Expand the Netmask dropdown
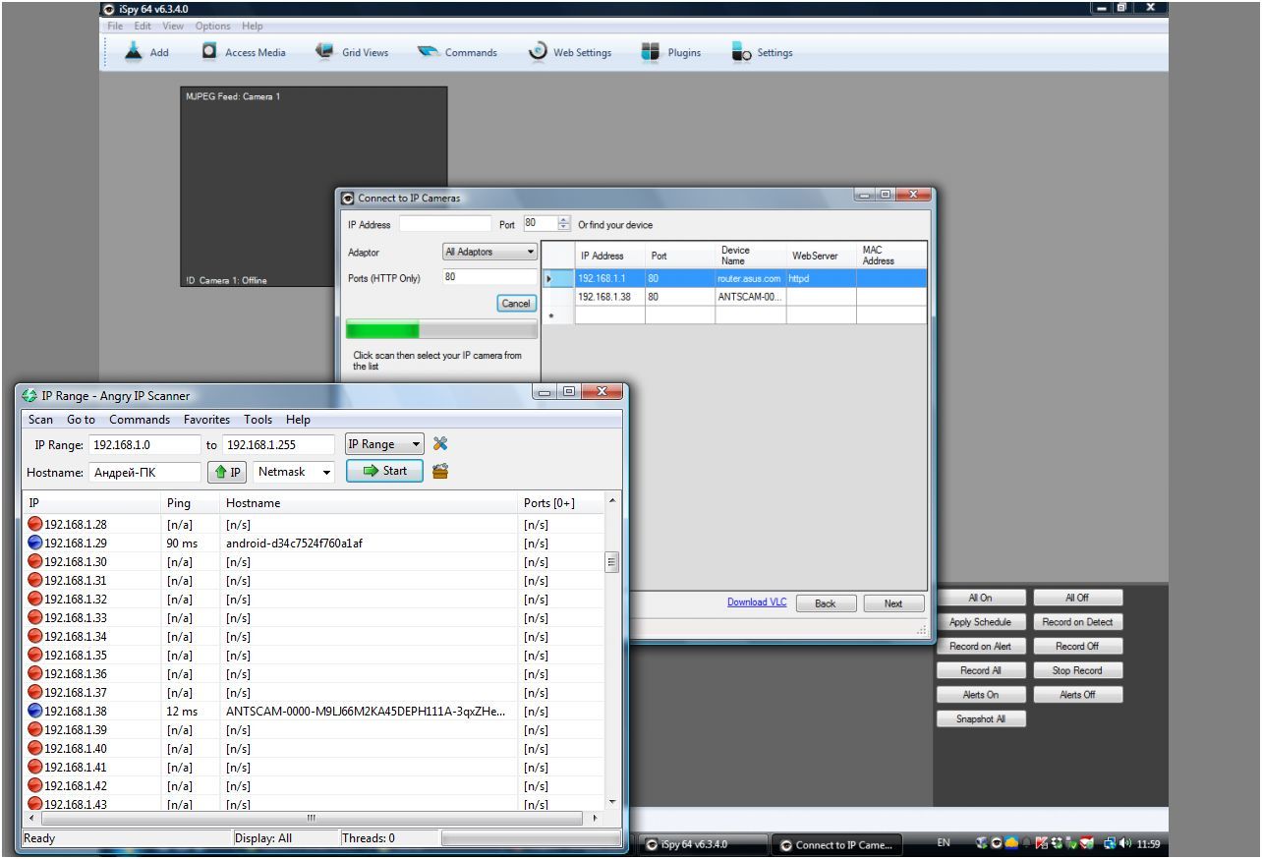 294,472
